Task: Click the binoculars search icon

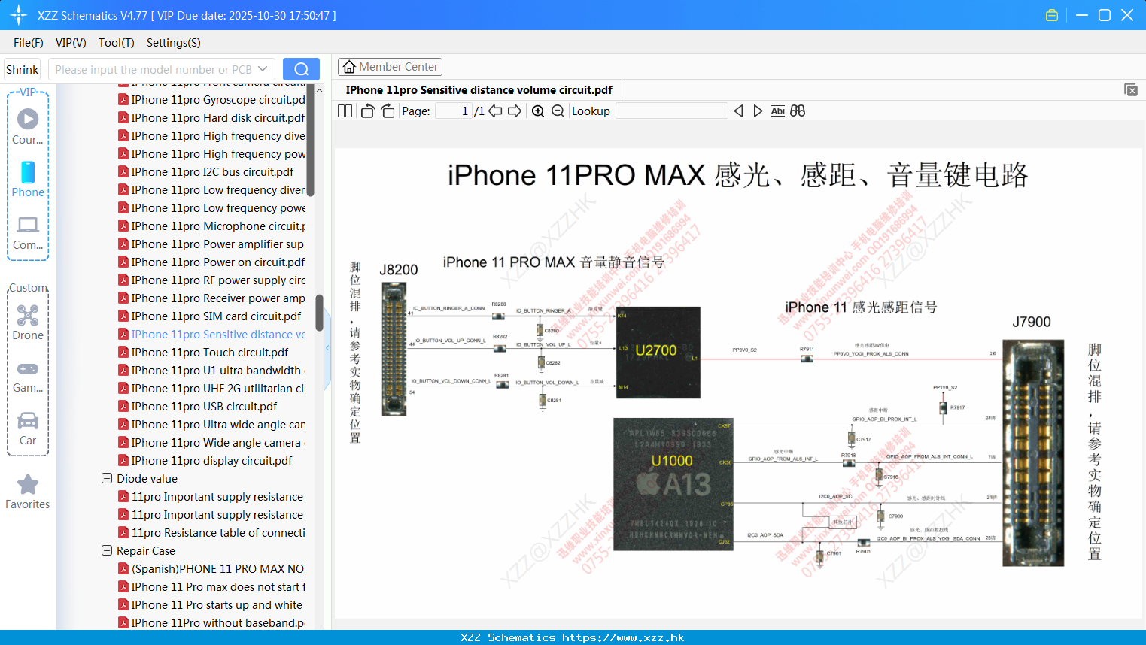Action: 798,111
